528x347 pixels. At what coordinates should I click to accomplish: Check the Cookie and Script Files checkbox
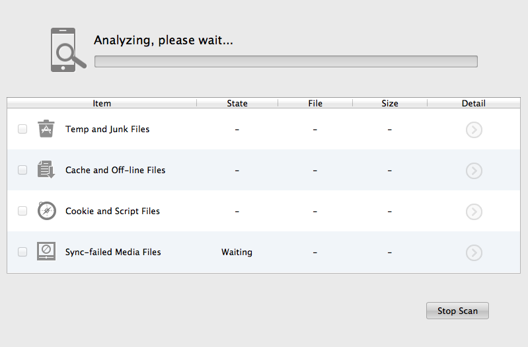22,212
